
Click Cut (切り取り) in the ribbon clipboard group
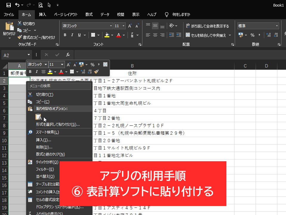coord(26,24)
